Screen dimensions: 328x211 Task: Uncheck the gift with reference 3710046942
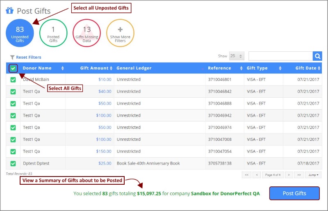[x=13, y=115]
